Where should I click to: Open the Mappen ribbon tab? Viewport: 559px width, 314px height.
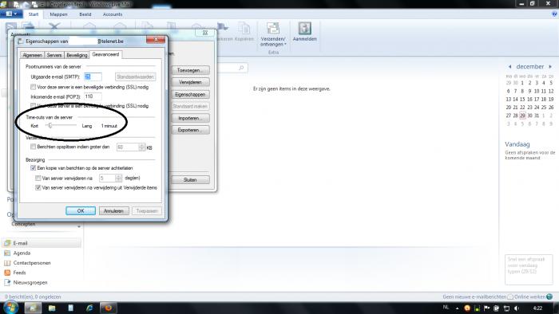point(58,14)
